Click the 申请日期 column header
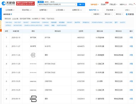 pos(16,31)
